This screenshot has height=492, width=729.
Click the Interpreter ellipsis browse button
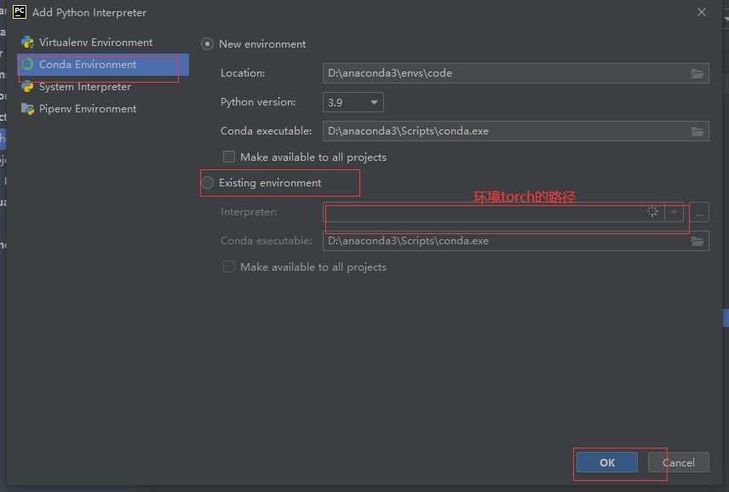click(699, 212)
